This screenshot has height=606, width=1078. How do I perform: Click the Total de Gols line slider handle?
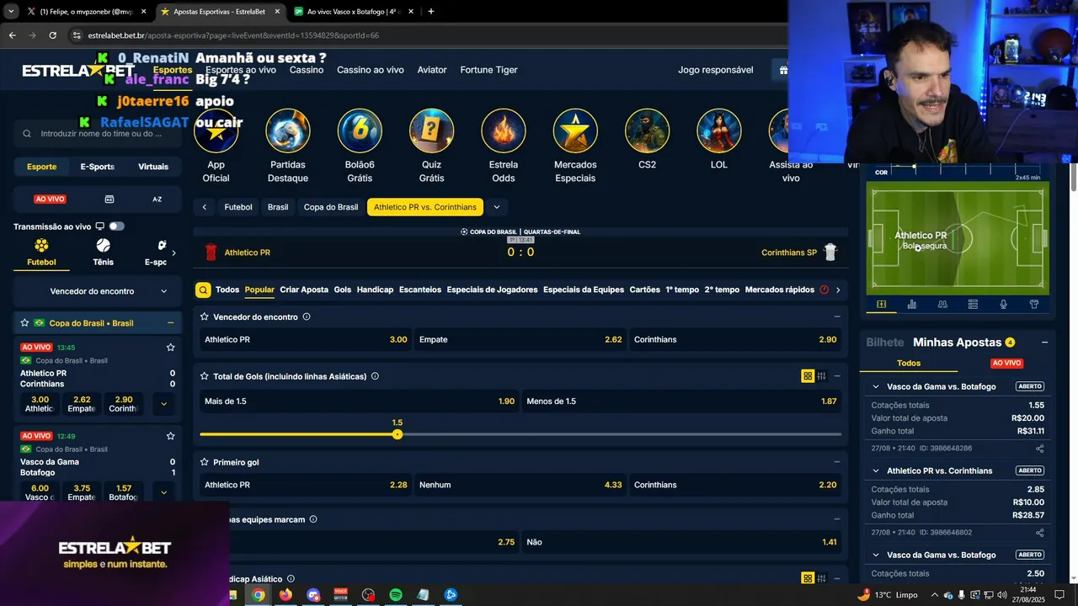tap(398, 434)
